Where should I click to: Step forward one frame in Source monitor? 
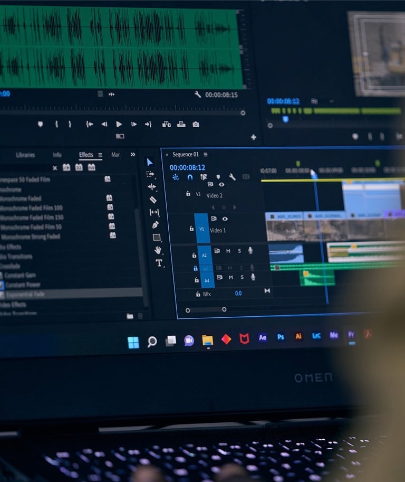pos(133,124)
